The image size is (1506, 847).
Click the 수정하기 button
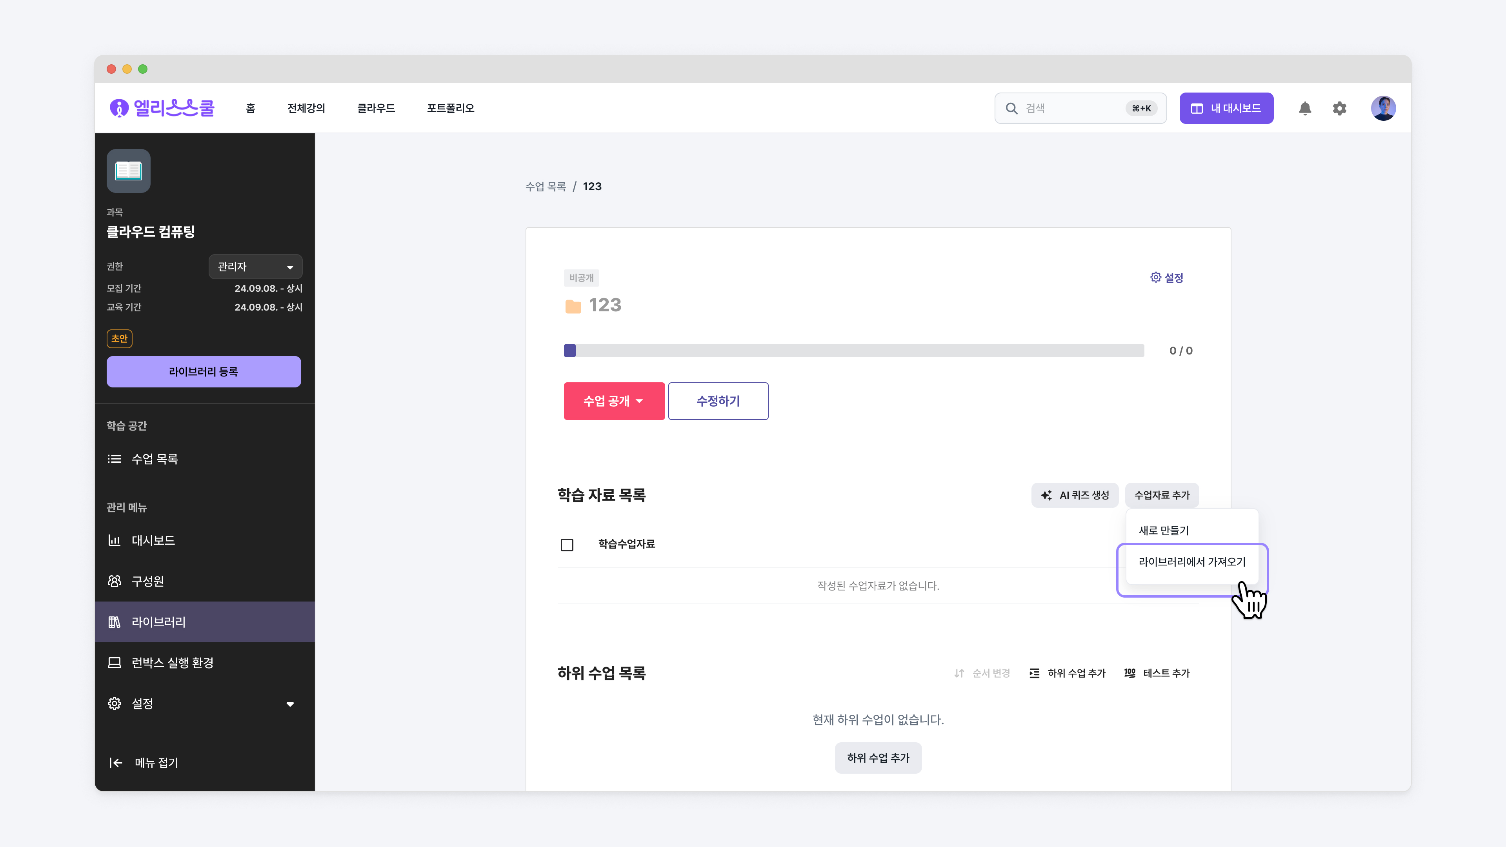coord(718,401)
